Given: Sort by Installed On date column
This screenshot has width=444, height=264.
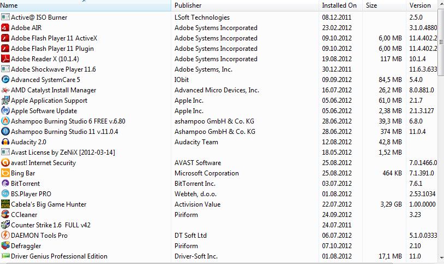Looking at the screenshot, I should click(x=339, y=5).
